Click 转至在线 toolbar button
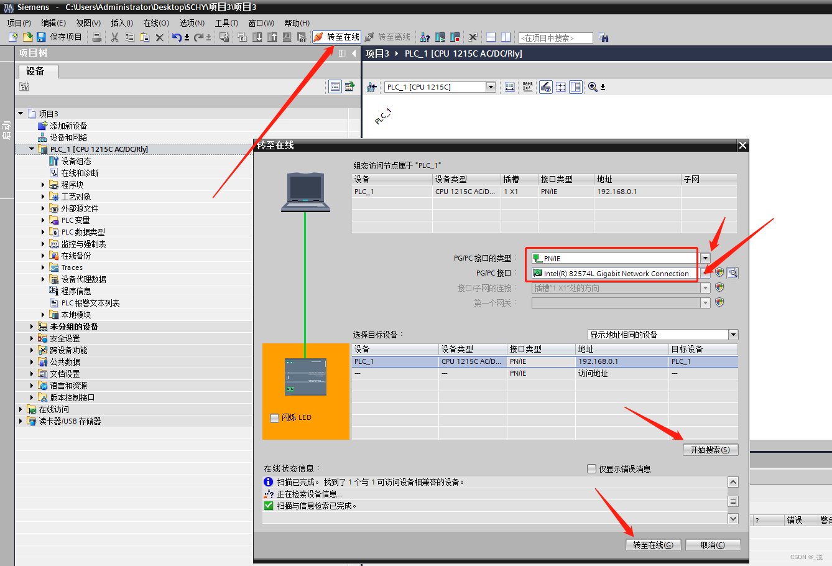The width and height of the screenshot is (832, 566). (x=336, y=37)
